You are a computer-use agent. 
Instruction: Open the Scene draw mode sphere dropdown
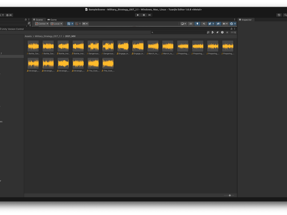tap(183, 24)
